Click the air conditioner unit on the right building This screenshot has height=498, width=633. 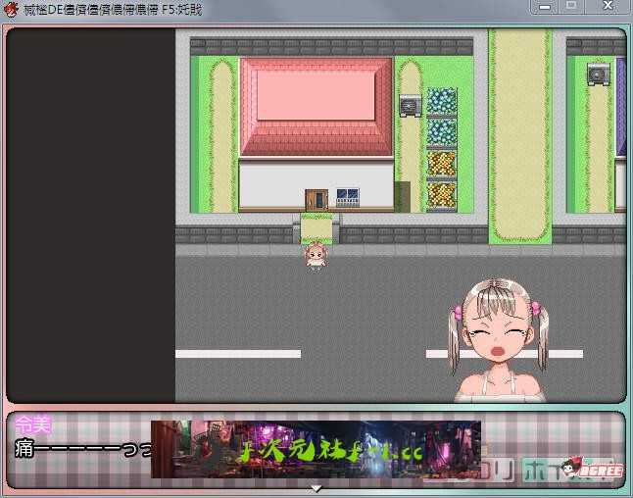pos(598,74)
